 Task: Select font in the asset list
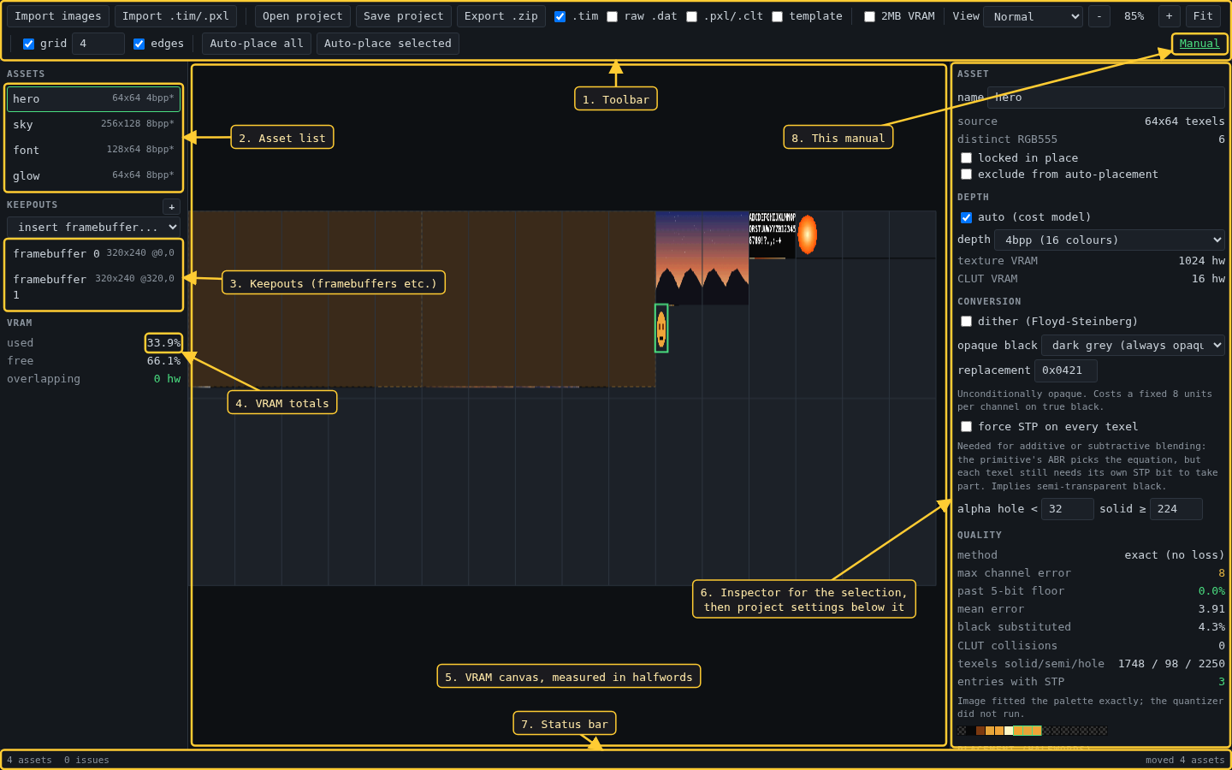point(94,151)
